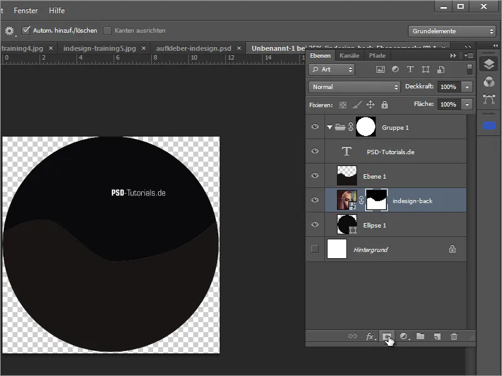The image size is (502, 376).
Task: Filter layers by shape layer icon
Action: point(425,70)
